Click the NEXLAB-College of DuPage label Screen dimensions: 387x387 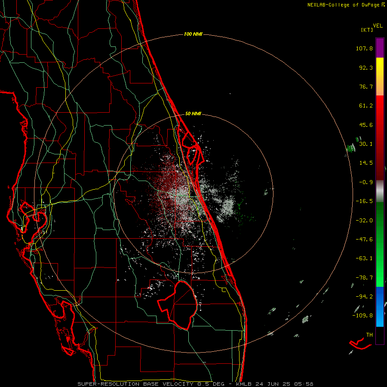click(x=346, y=5)
